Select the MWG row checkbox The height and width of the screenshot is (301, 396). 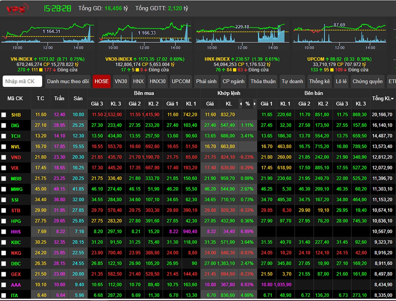[x=4, y=189]
